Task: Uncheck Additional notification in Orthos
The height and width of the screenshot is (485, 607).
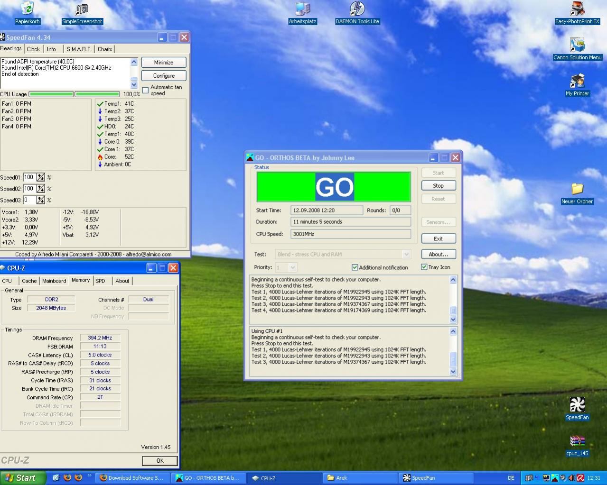Action: tap(355, 267)
